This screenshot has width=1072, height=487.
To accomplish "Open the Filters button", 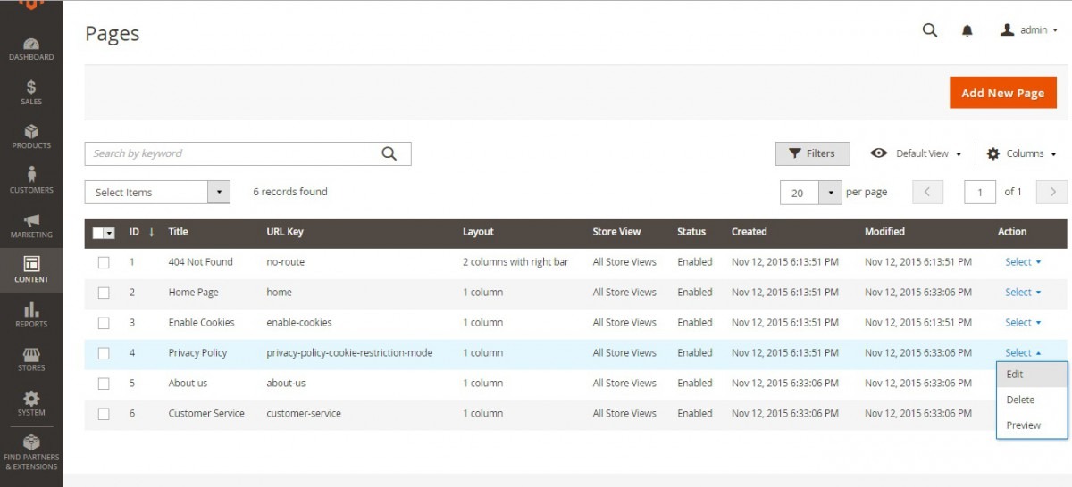I will click(812, 153).
